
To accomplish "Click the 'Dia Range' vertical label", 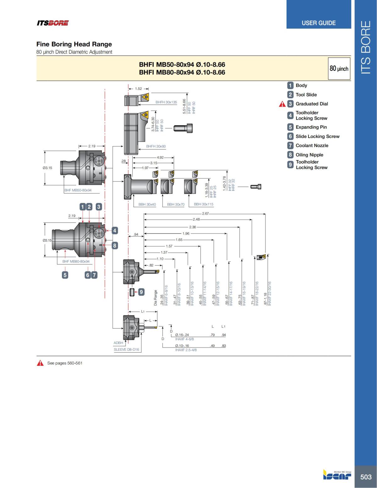I will coord(155,298).
